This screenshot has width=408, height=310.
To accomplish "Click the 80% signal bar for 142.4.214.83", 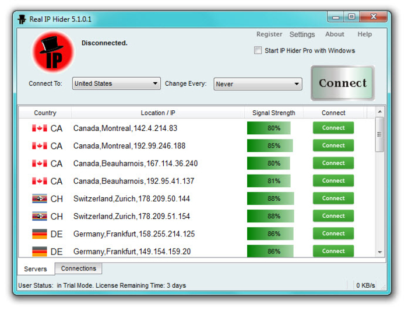I will tap(269, 128).
